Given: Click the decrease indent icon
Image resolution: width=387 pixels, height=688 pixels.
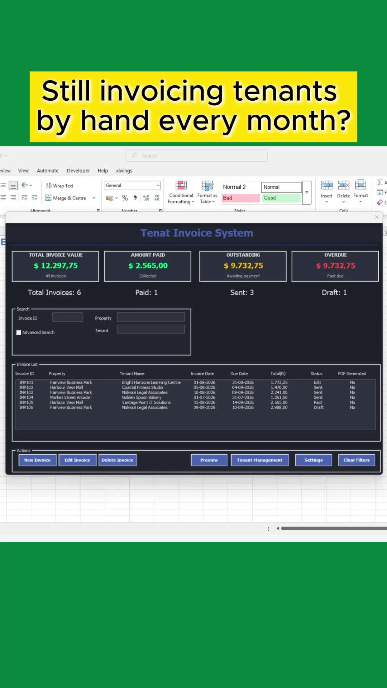Looking at the screenshot, I should point(24,197).
